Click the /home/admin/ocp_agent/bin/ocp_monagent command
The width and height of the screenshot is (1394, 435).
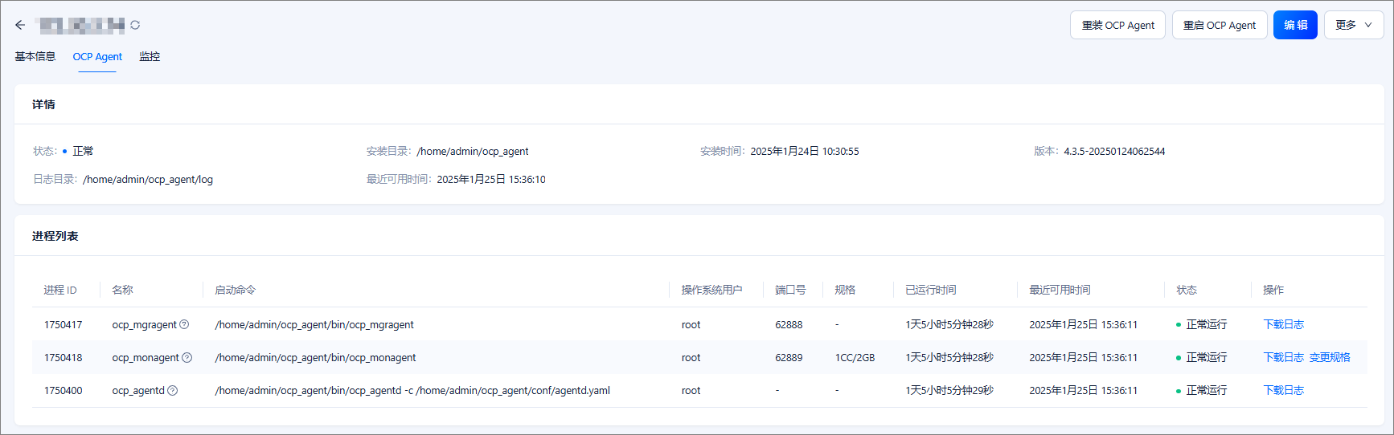coord(316,357)
